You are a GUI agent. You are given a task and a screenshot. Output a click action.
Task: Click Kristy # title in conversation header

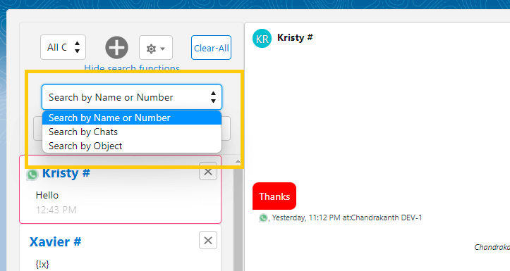[x=295, y=37]
